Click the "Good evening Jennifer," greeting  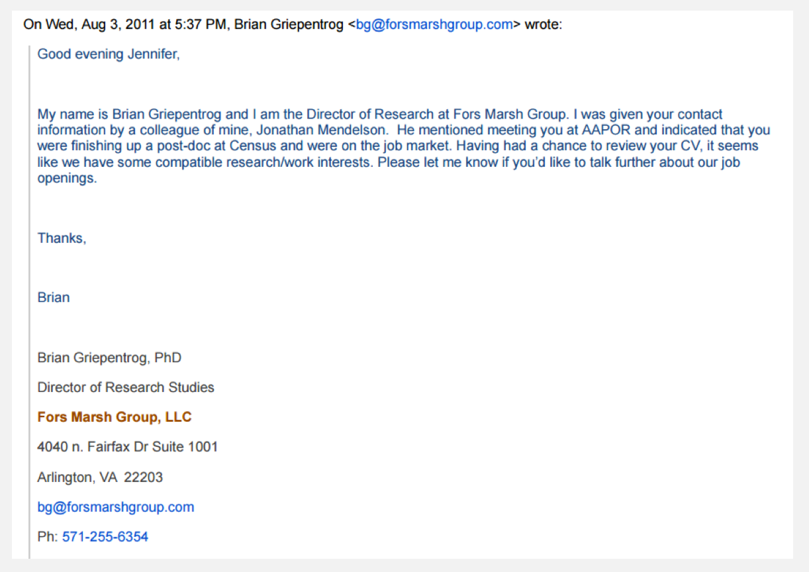tap(109, 54)
